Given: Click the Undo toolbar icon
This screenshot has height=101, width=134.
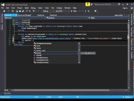Looking at the screenshot, I should click(x=33, y=11).
